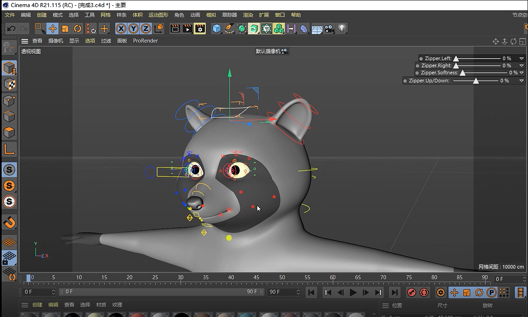Switch the coordinate system icon
Viewport: 528px width, 317px height.
tap(158, 28)
